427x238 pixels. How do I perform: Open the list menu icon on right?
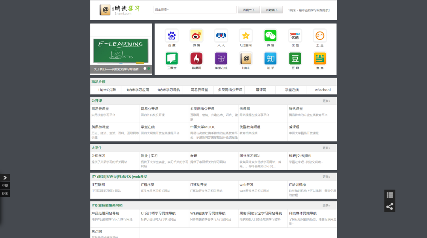click(390, 195)
